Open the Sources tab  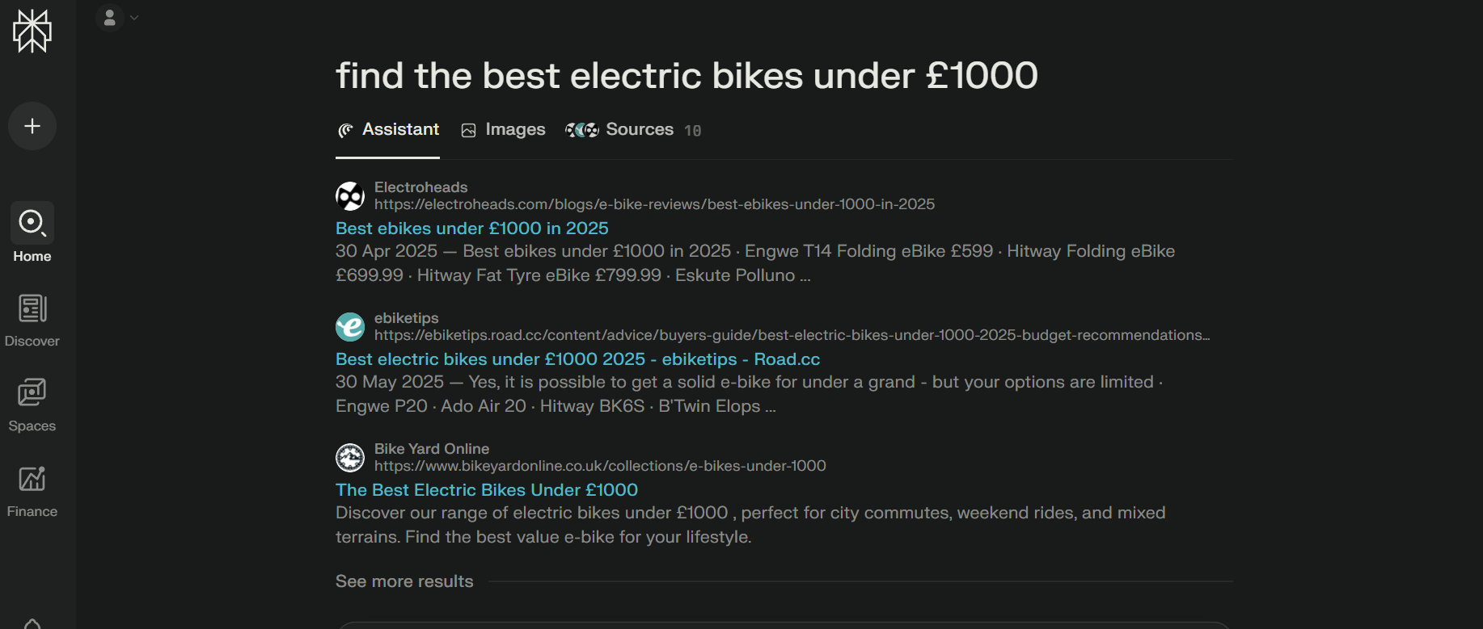point(632,130)
